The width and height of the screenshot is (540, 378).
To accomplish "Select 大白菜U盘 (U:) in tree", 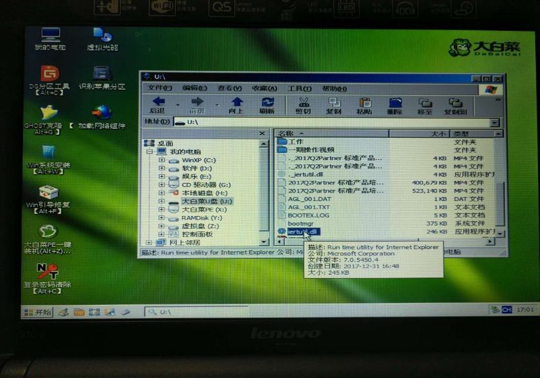I will click(x=207, y=201).
